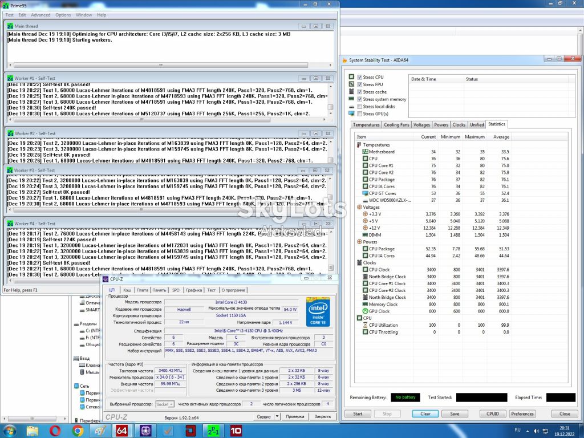Switch to AIDA64 Temperatures tab

coord(366,125)
